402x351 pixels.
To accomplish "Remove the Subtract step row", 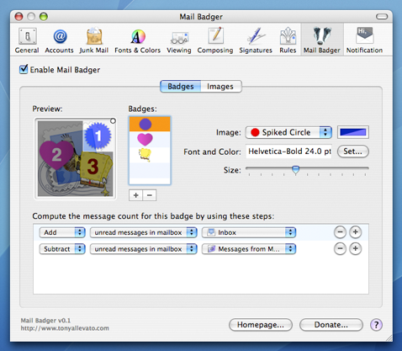I will (x=340, y=249).
